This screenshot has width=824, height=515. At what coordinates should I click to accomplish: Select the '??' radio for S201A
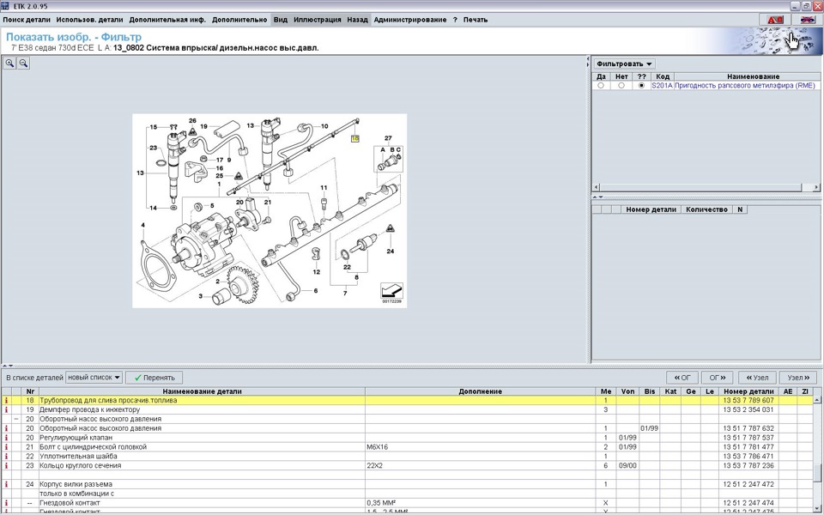641,86
